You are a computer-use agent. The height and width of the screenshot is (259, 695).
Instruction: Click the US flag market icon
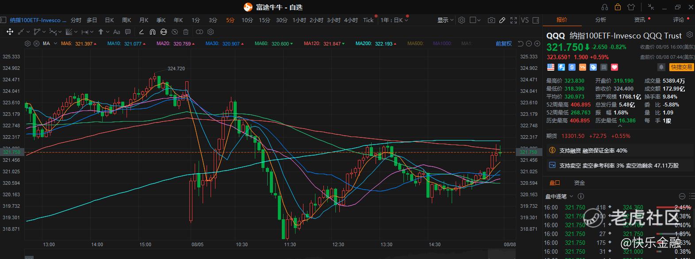pos(551,67)
